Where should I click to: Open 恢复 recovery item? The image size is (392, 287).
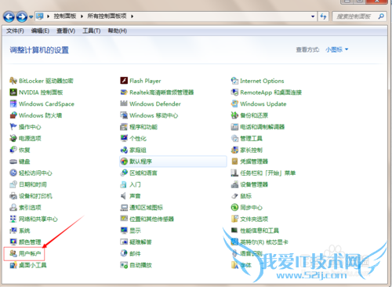[20, 150]
